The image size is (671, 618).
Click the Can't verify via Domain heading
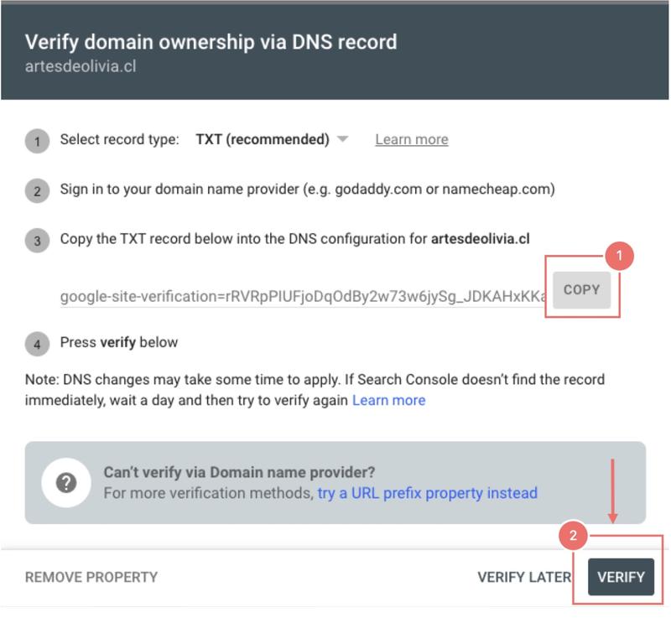(x=239, y=472)
